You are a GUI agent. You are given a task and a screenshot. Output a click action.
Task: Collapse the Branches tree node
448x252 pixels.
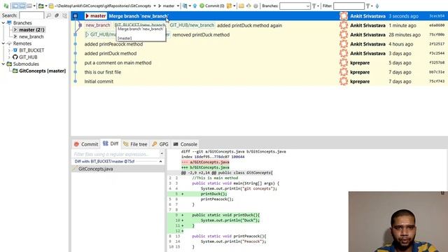point(3,23)
